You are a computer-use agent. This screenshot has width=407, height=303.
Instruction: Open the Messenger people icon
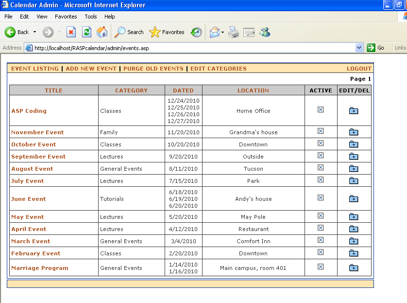pyautogui.click(x=265, y=32)
